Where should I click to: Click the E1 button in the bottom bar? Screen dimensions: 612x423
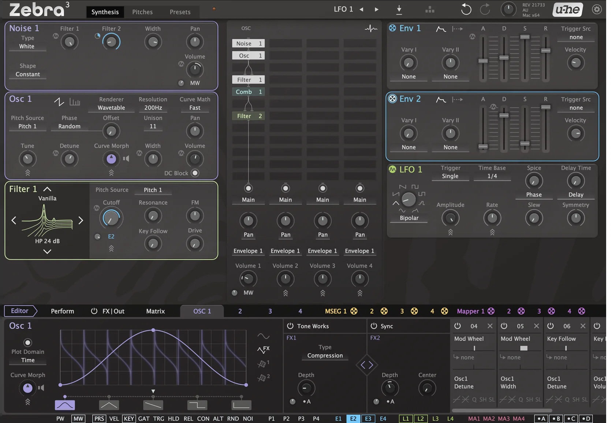pyautogui.click(x=338, y=419)
